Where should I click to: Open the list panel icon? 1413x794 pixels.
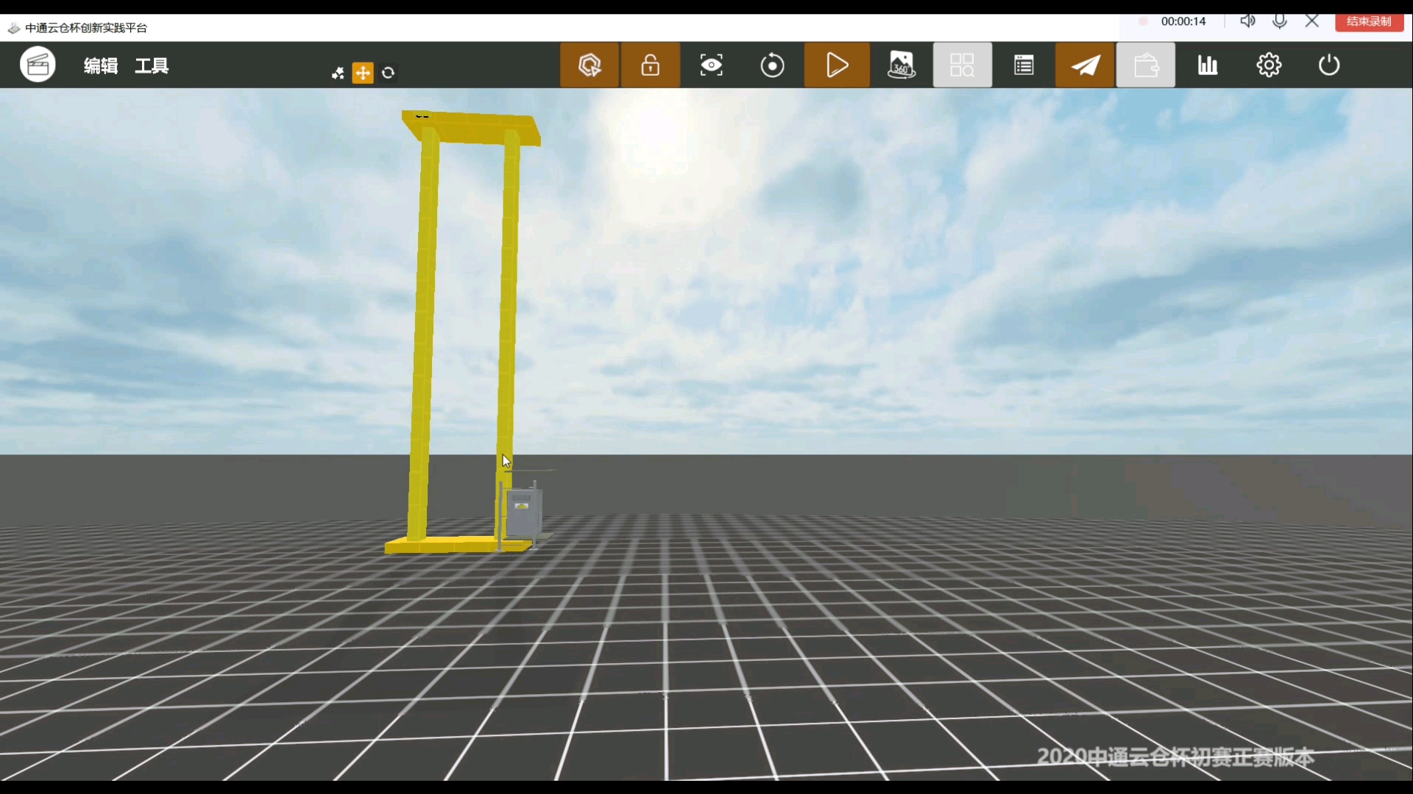point(1024,65)
